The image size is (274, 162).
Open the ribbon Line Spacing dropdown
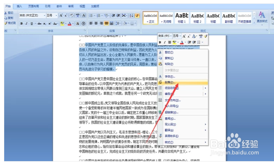tap(118, 23)
